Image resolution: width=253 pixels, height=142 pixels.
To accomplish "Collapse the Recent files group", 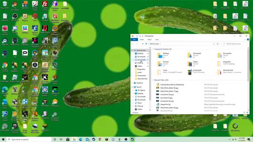I will 153,80.
